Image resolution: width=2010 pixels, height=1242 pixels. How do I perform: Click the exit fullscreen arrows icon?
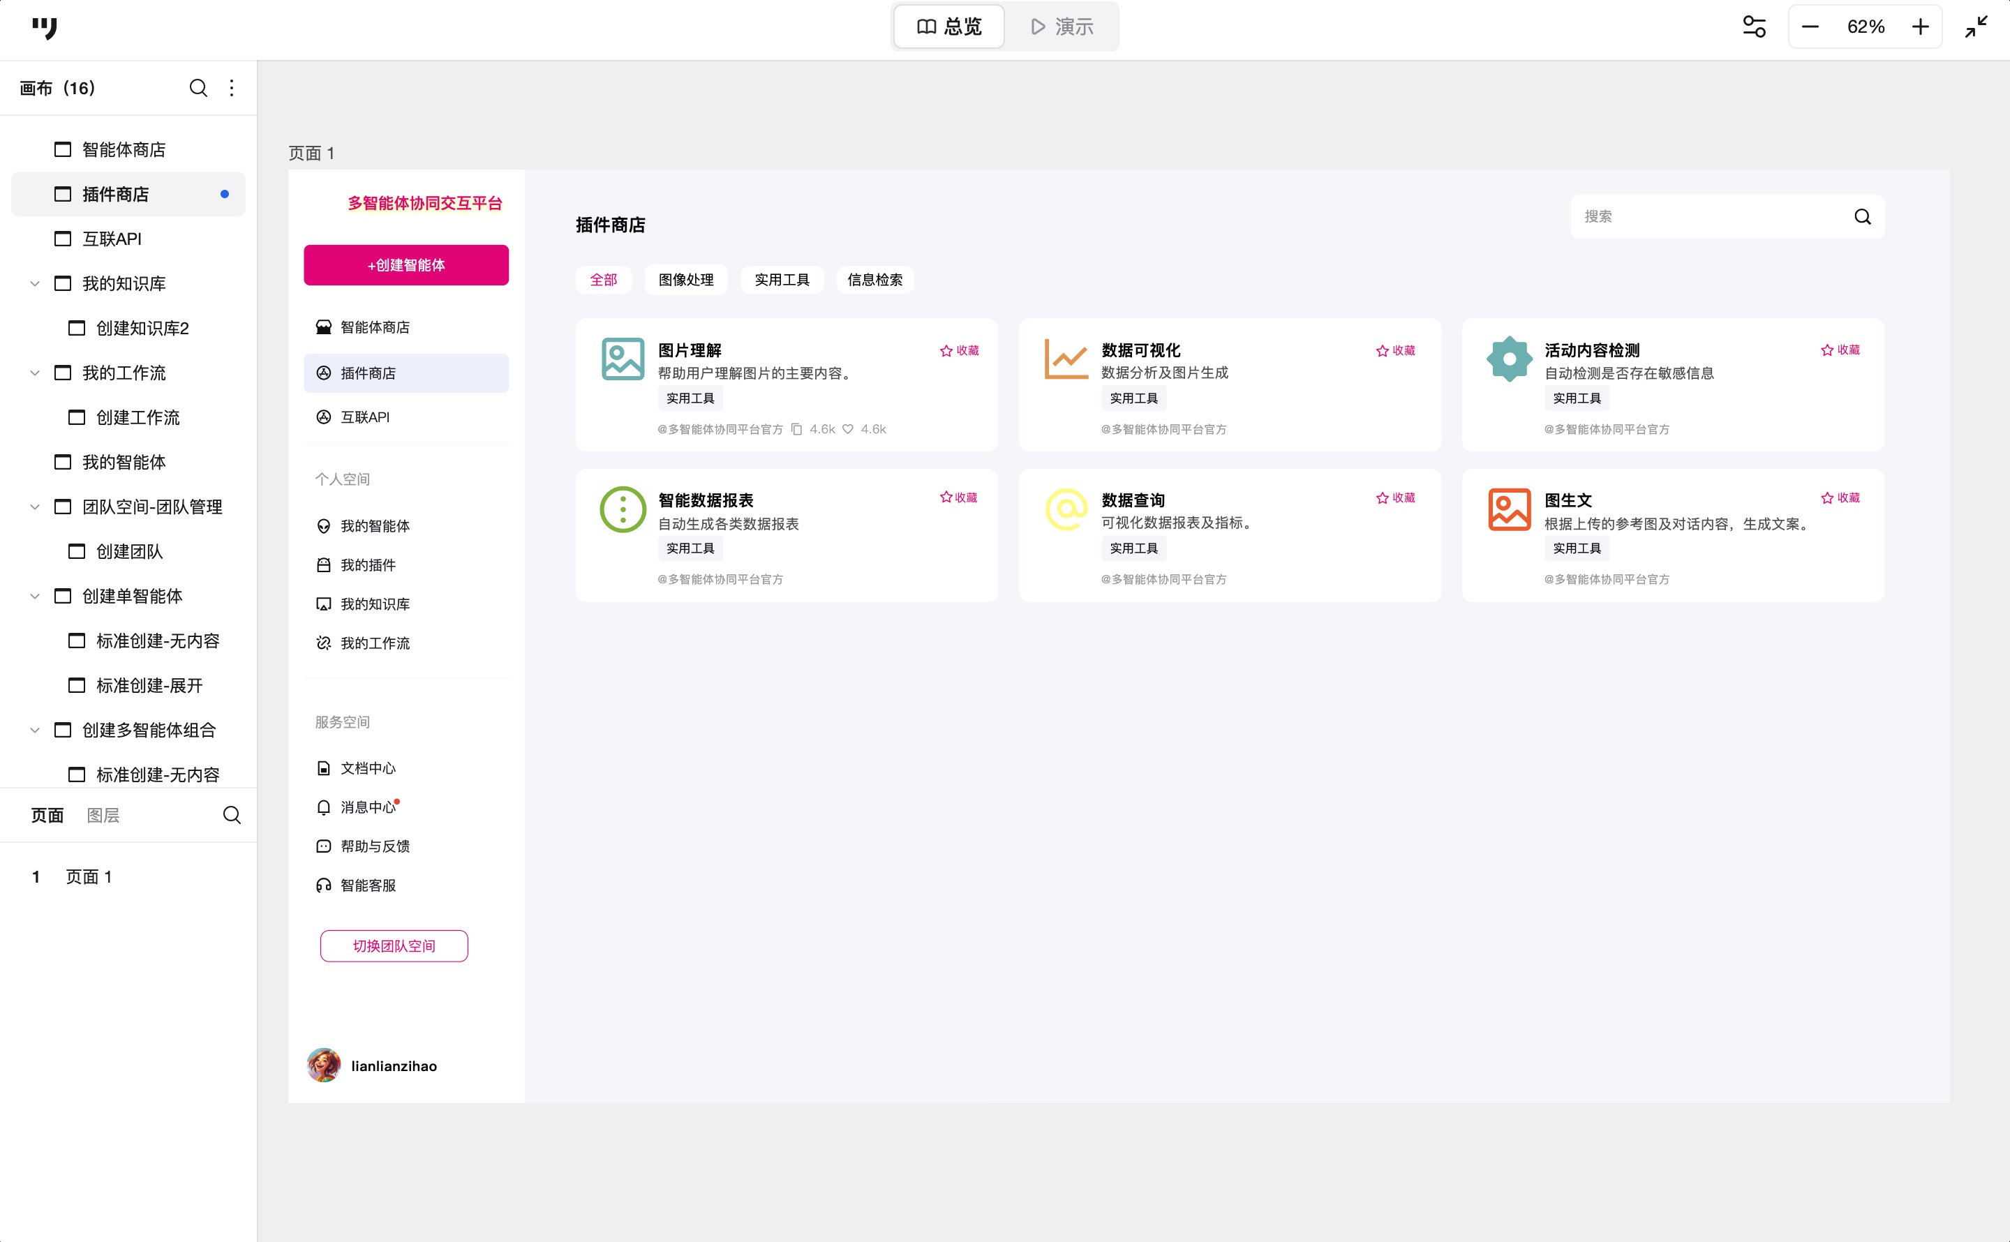1976,27
